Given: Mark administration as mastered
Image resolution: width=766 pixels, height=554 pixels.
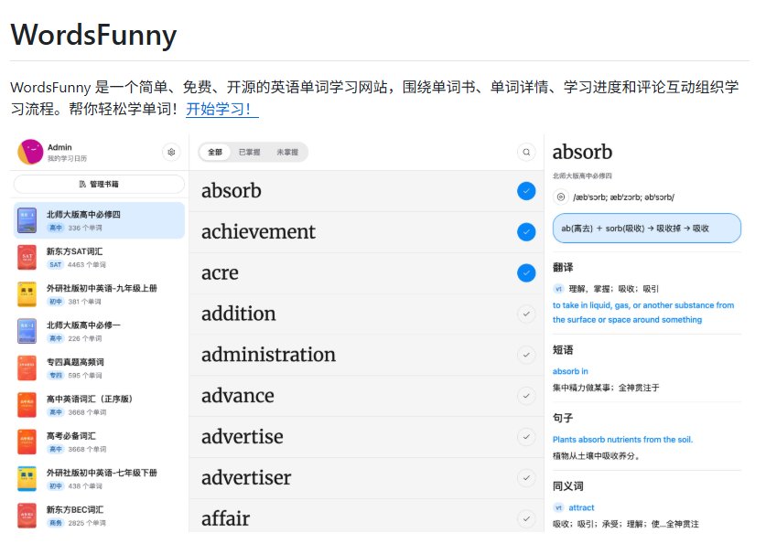Looking at the screenshot, I should (526, 355).
